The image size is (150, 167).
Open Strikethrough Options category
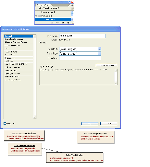[x=13, y=80]
